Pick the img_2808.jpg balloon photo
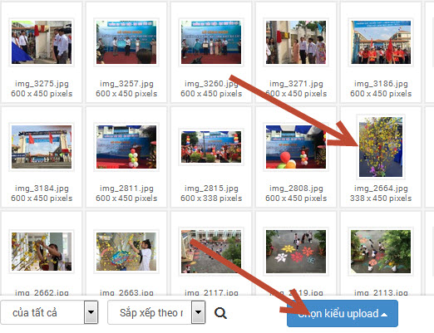 [296, 147]
